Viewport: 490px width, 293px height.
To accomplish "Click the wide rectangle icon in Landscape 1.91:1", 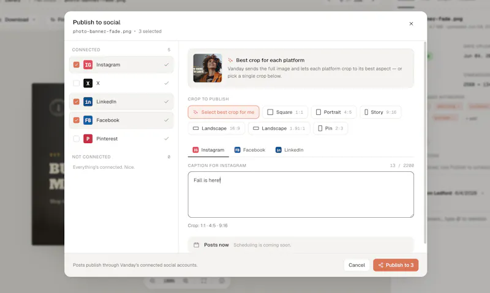I will [x=256, y=128].
